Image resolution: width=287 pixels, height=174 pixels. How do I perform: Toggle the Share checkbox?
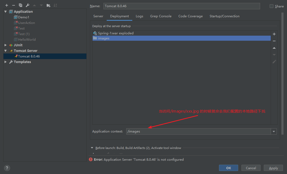pyautogui.click(x=272, y=6)
